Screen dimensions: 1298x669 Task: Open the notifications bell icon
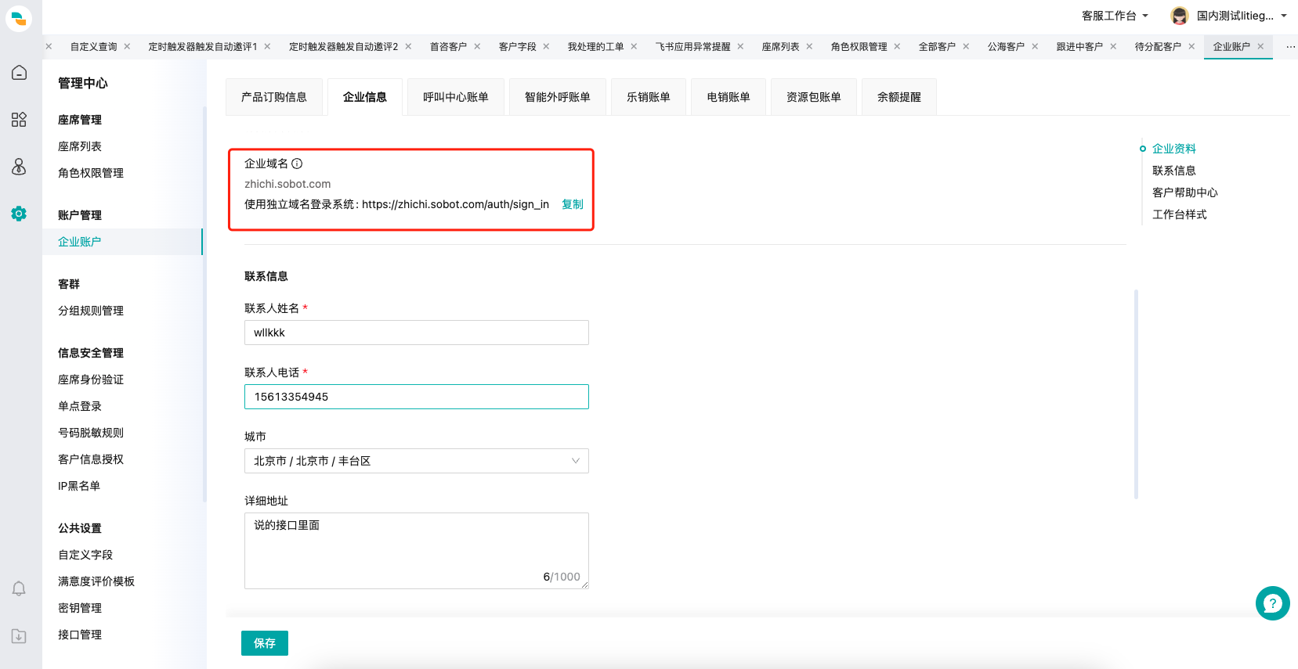(19, 588)
